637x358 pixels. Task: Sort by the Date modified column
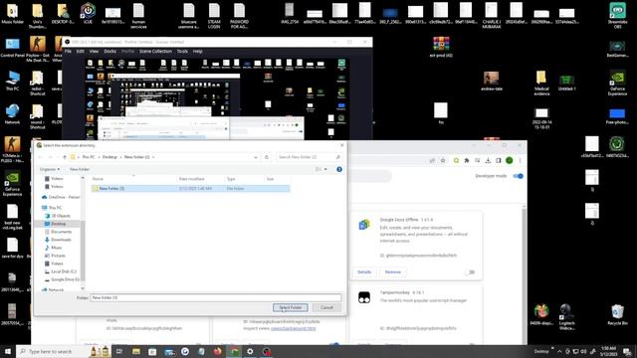(201, 179)
